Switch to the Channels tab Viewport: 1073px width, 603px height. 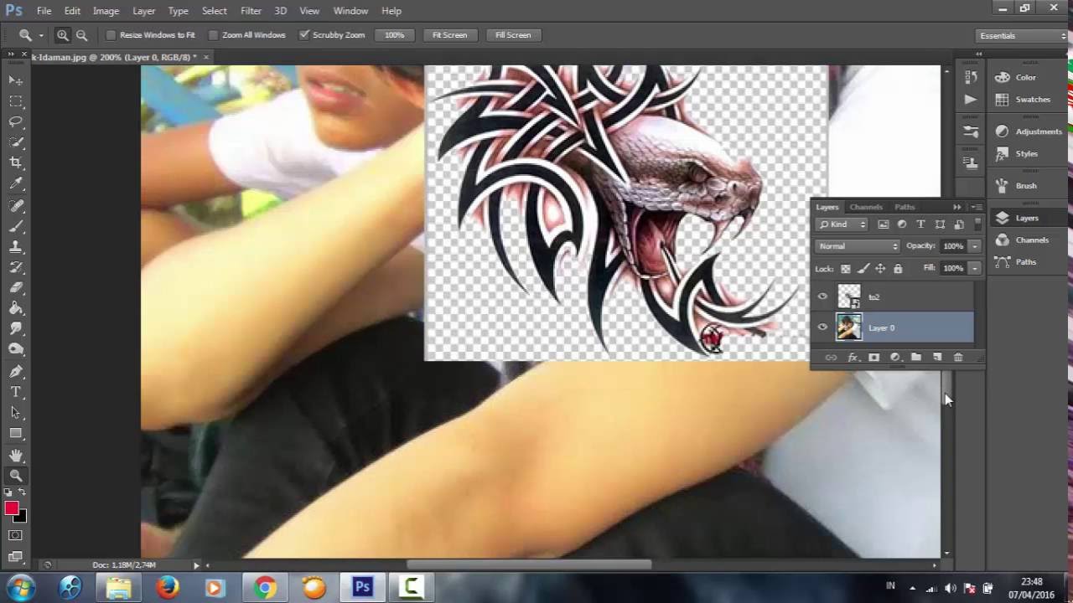(x=866, y=207)
